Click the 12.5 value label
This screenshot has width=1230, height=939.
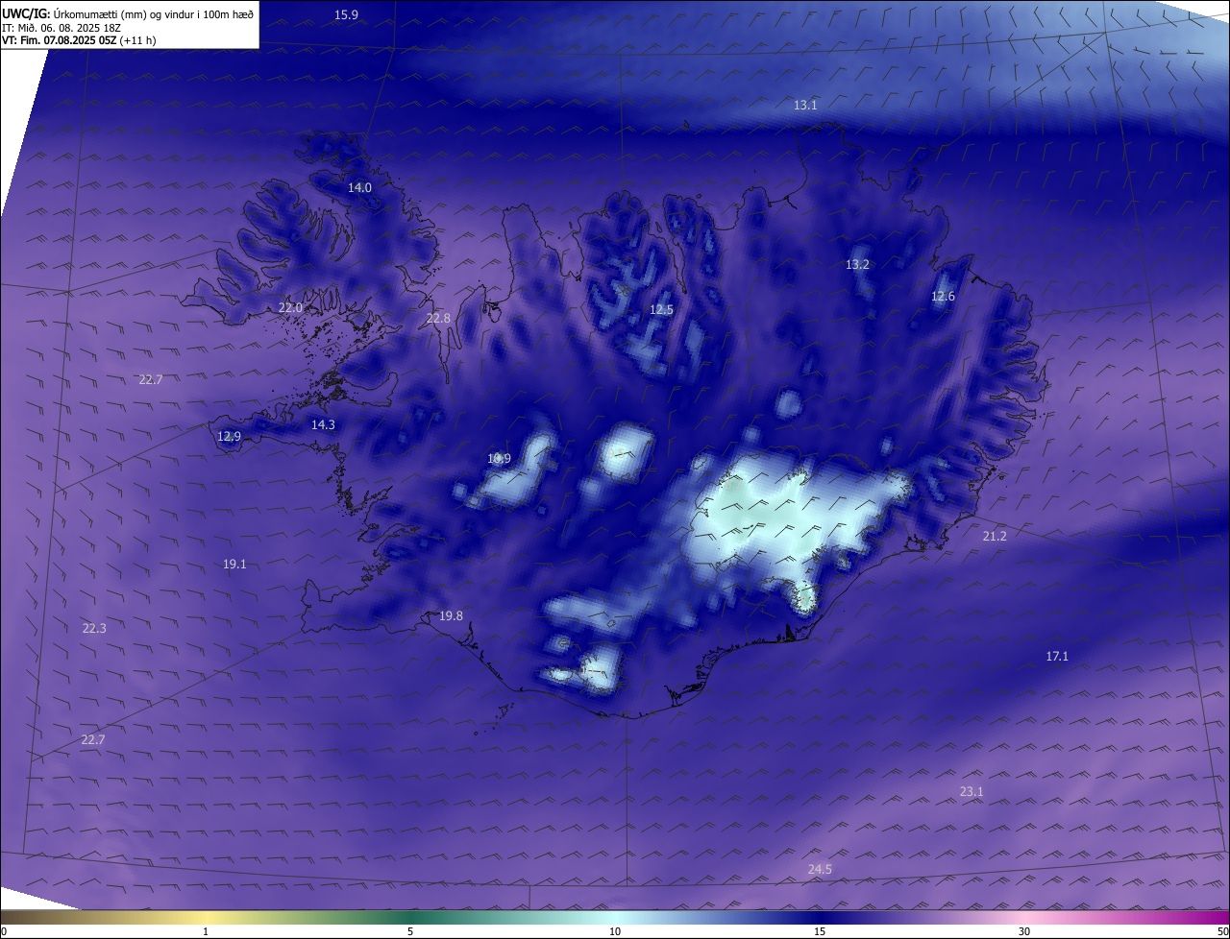pos(661,309)
